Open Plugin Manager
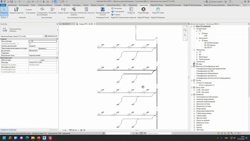Screen dimensions: 250x141 (x=143, y=11)
